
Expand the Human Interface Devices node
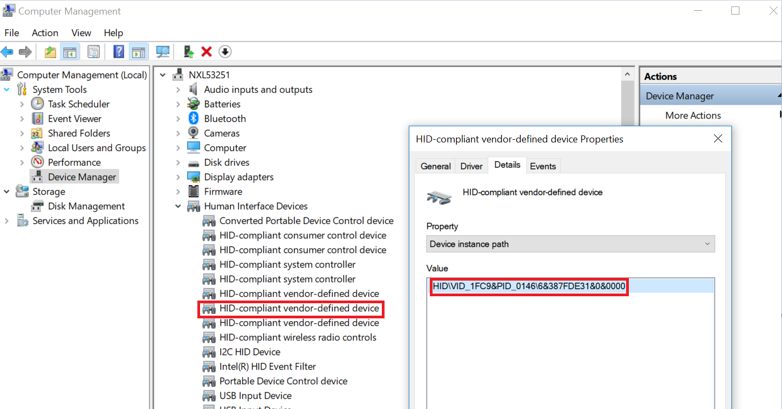178,206
